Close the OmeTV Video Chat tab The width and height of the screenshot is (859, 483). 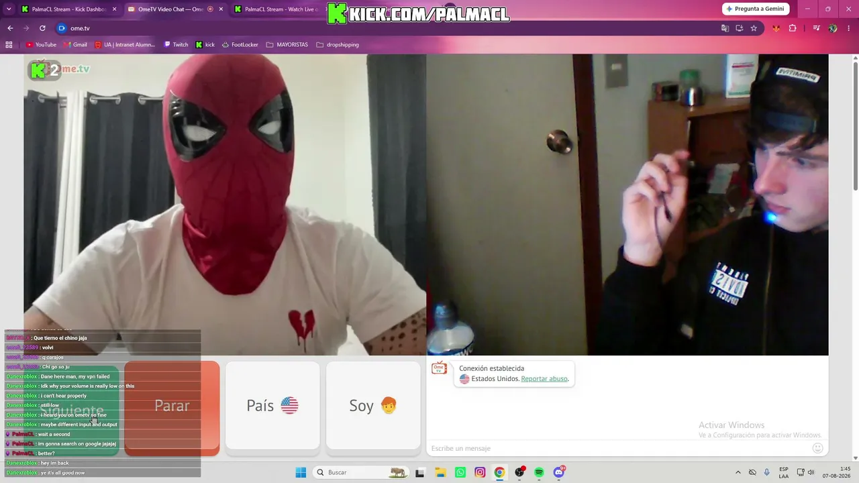[x=221, y=9]
